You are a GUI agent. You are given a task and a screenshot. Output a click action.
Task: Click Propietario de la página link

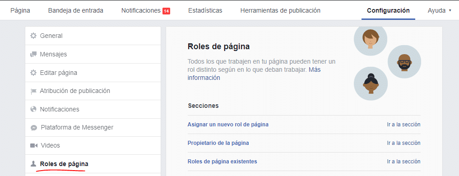(218, 143)
